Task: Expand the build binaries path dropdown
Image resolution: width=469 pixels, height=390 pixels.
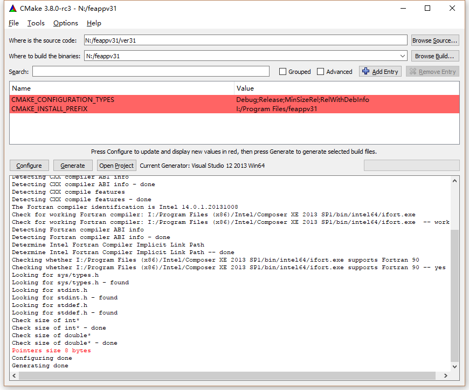Action: tap(403, 56)
